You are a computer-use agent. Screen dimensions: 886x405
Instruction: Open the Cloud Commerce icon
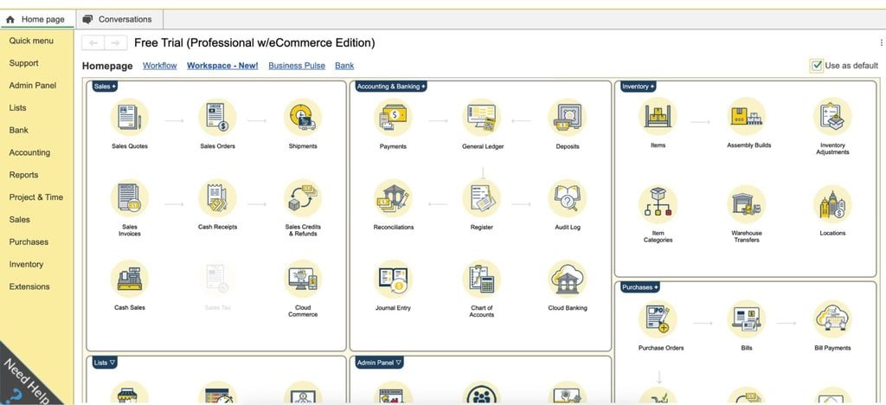[x=303, y=279]
